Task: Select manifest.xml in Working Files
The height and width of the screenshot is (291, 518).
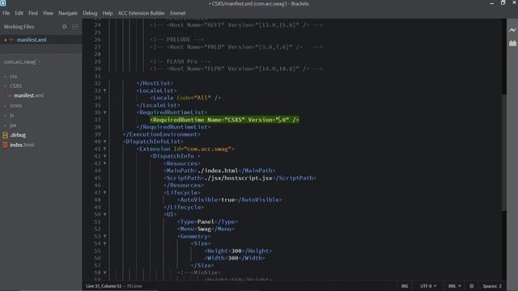Action: click(32, 40)
